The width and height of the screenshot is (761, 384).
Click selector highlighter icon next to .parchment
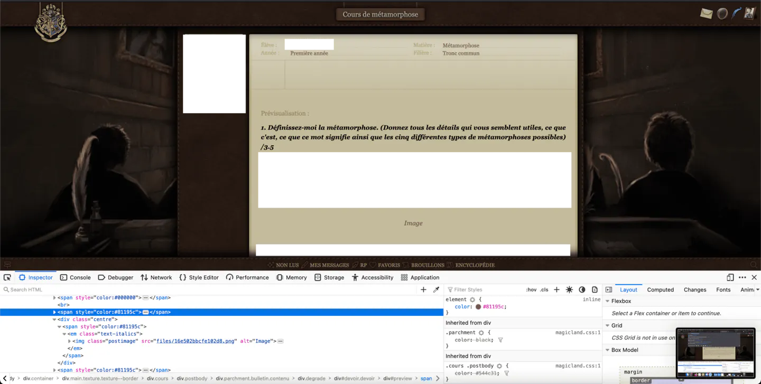pos(481,333)
